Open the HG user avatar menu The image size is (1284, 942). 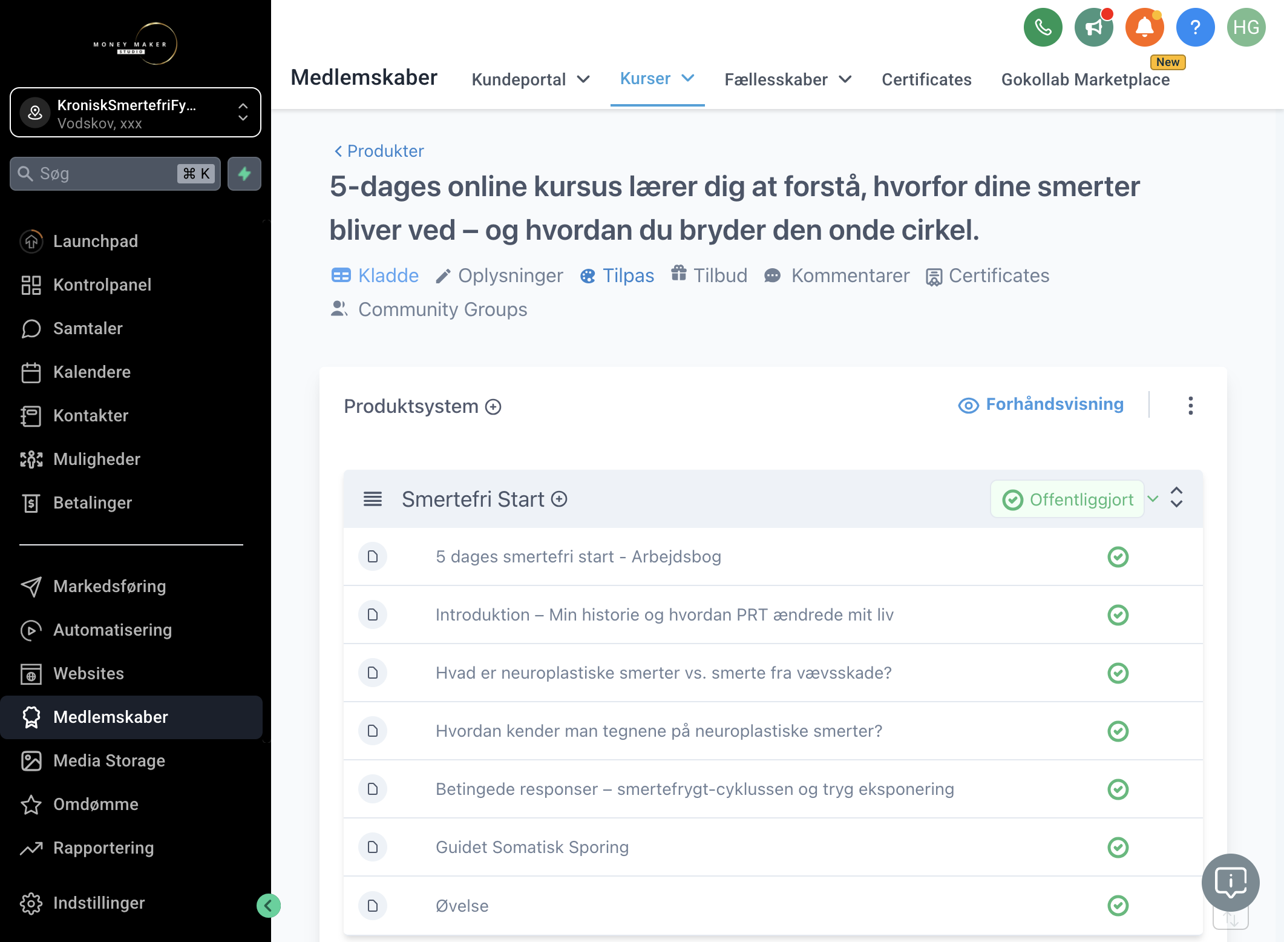(x=1246, y=27)
